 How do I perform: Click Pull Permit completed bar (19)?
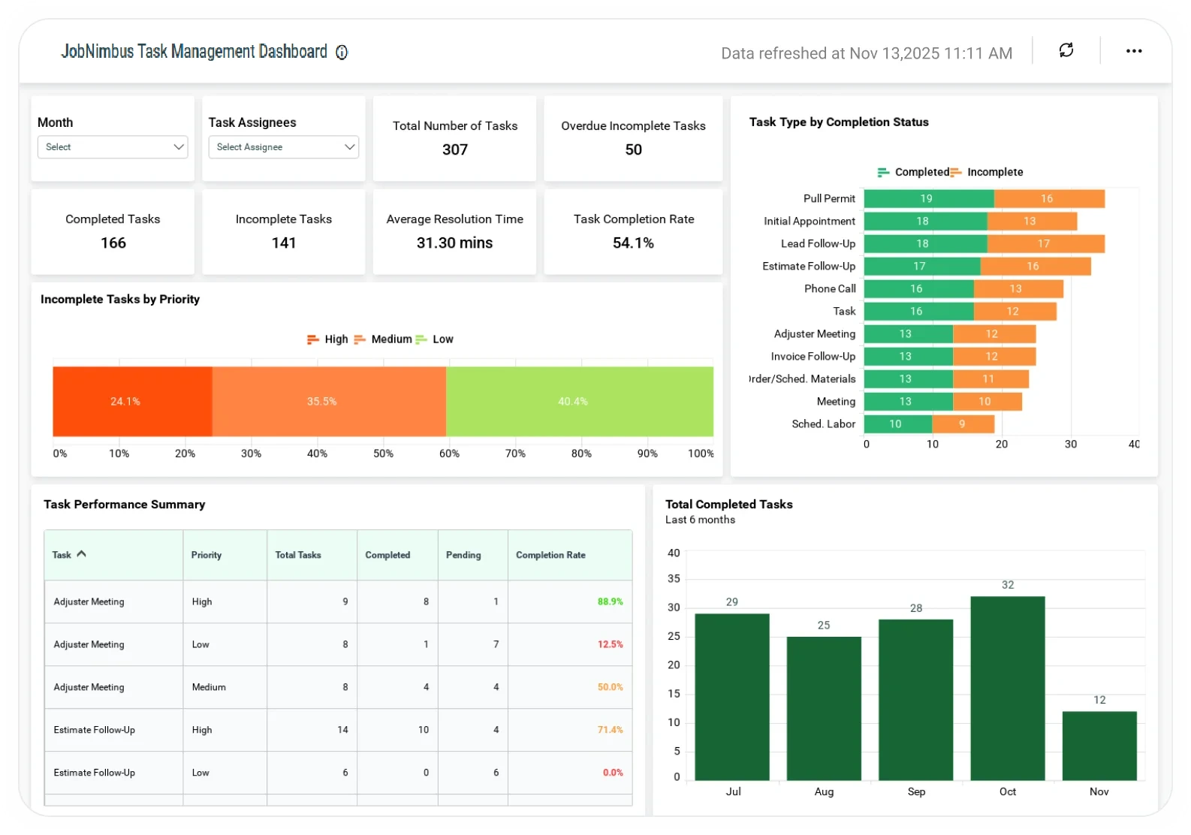point(929,199)
